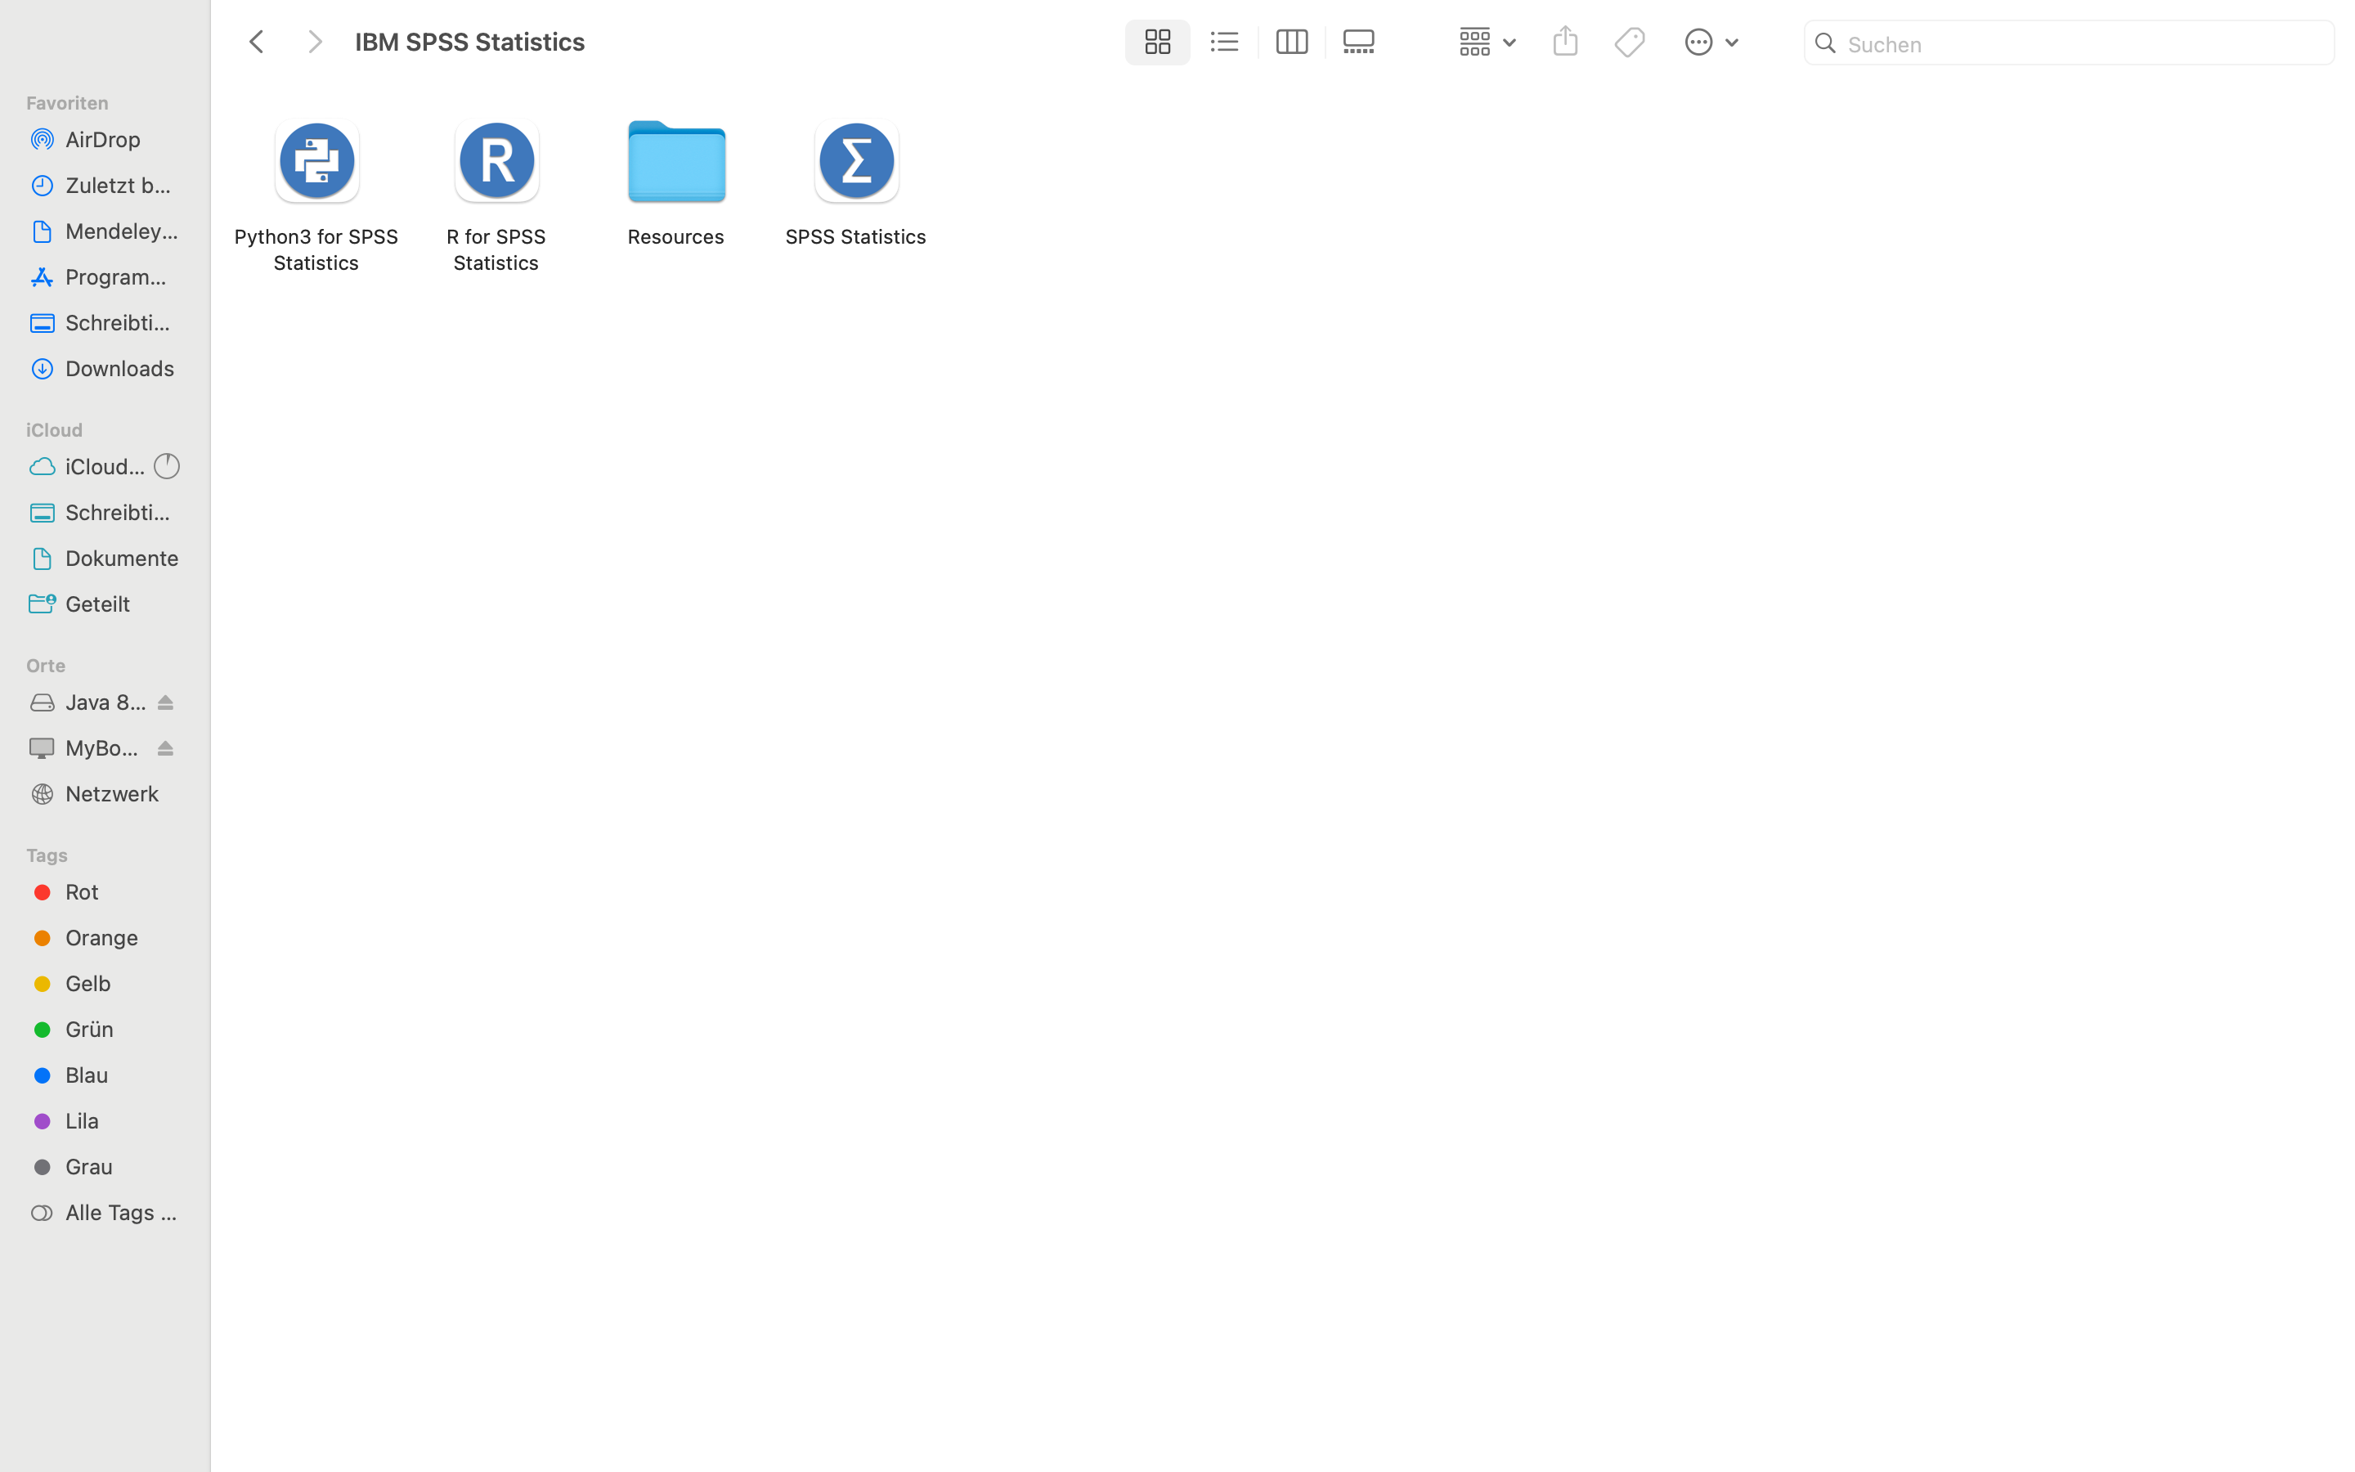Switch to list view mode
The height and width of the screenshot is (1472, 2355).
[1224, 42]
